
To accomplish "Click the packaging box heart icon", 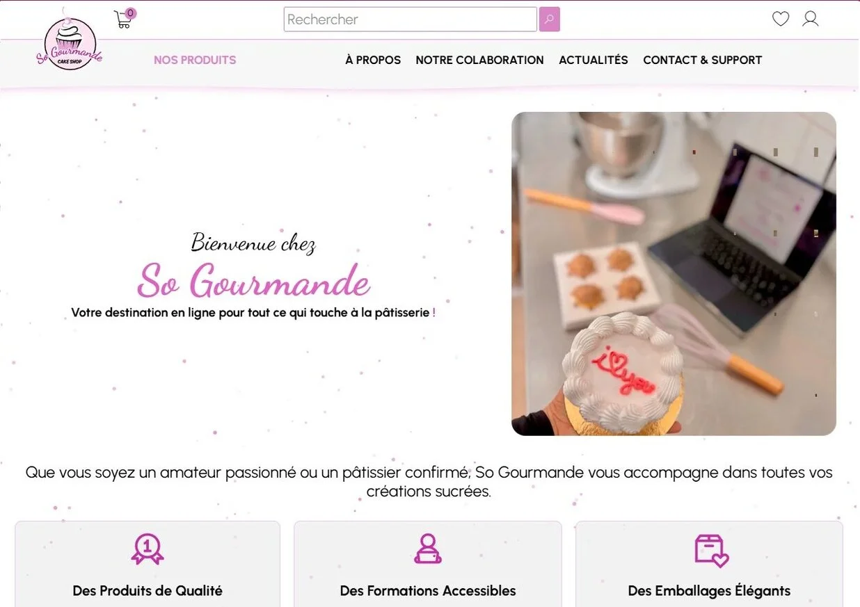I will (711, 551).
